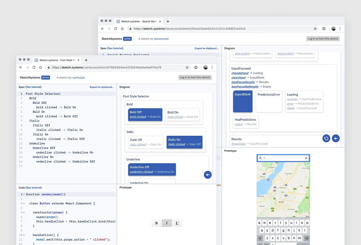Click the Italic On state in the diagram
The image size is (361, 245).
tap(184, 142)
